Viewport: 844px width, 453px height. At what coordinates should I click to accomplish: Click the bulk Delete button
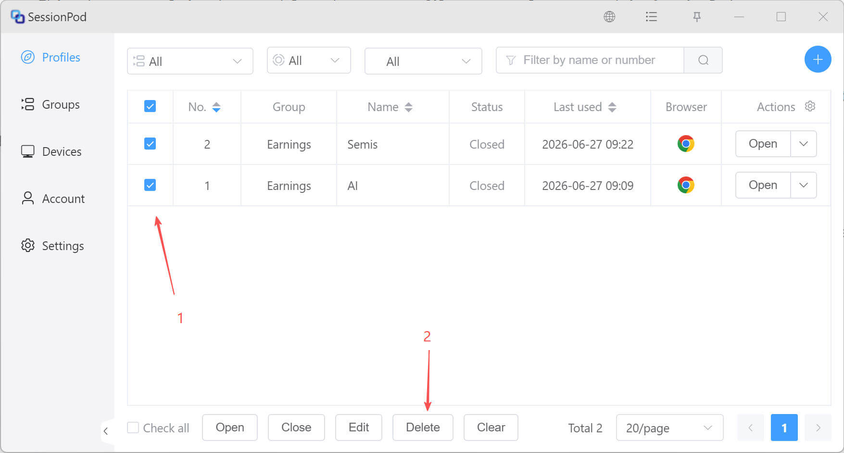pos(423,428)
